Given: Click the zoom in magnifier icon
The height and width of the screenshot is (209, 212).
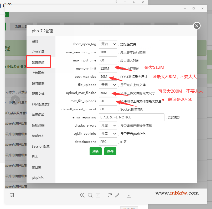Looking at the screenshot, I should [x=82, y=195].
